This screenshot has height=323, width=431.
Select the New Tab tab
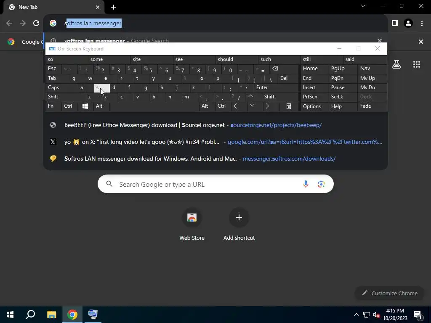coord(53,7)
